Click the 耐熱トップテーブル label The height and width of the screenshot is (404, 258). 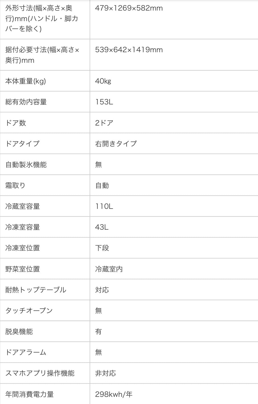36,290
